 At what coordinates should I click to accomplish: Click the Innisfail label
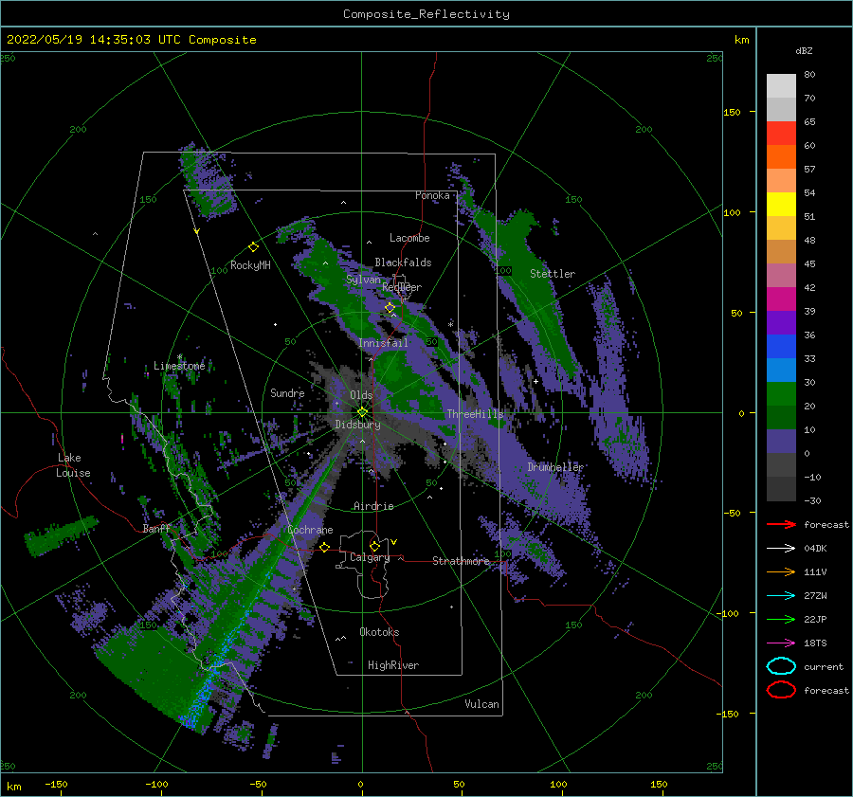(x=383, y=343)
